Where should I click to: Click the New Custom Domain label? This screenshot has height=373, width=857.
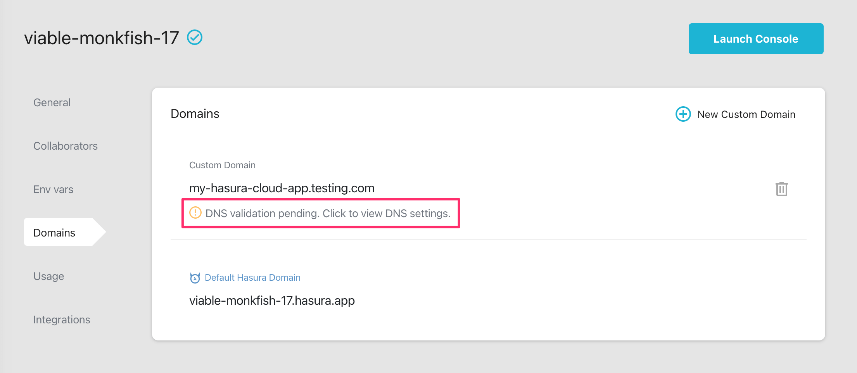(746, 114)
